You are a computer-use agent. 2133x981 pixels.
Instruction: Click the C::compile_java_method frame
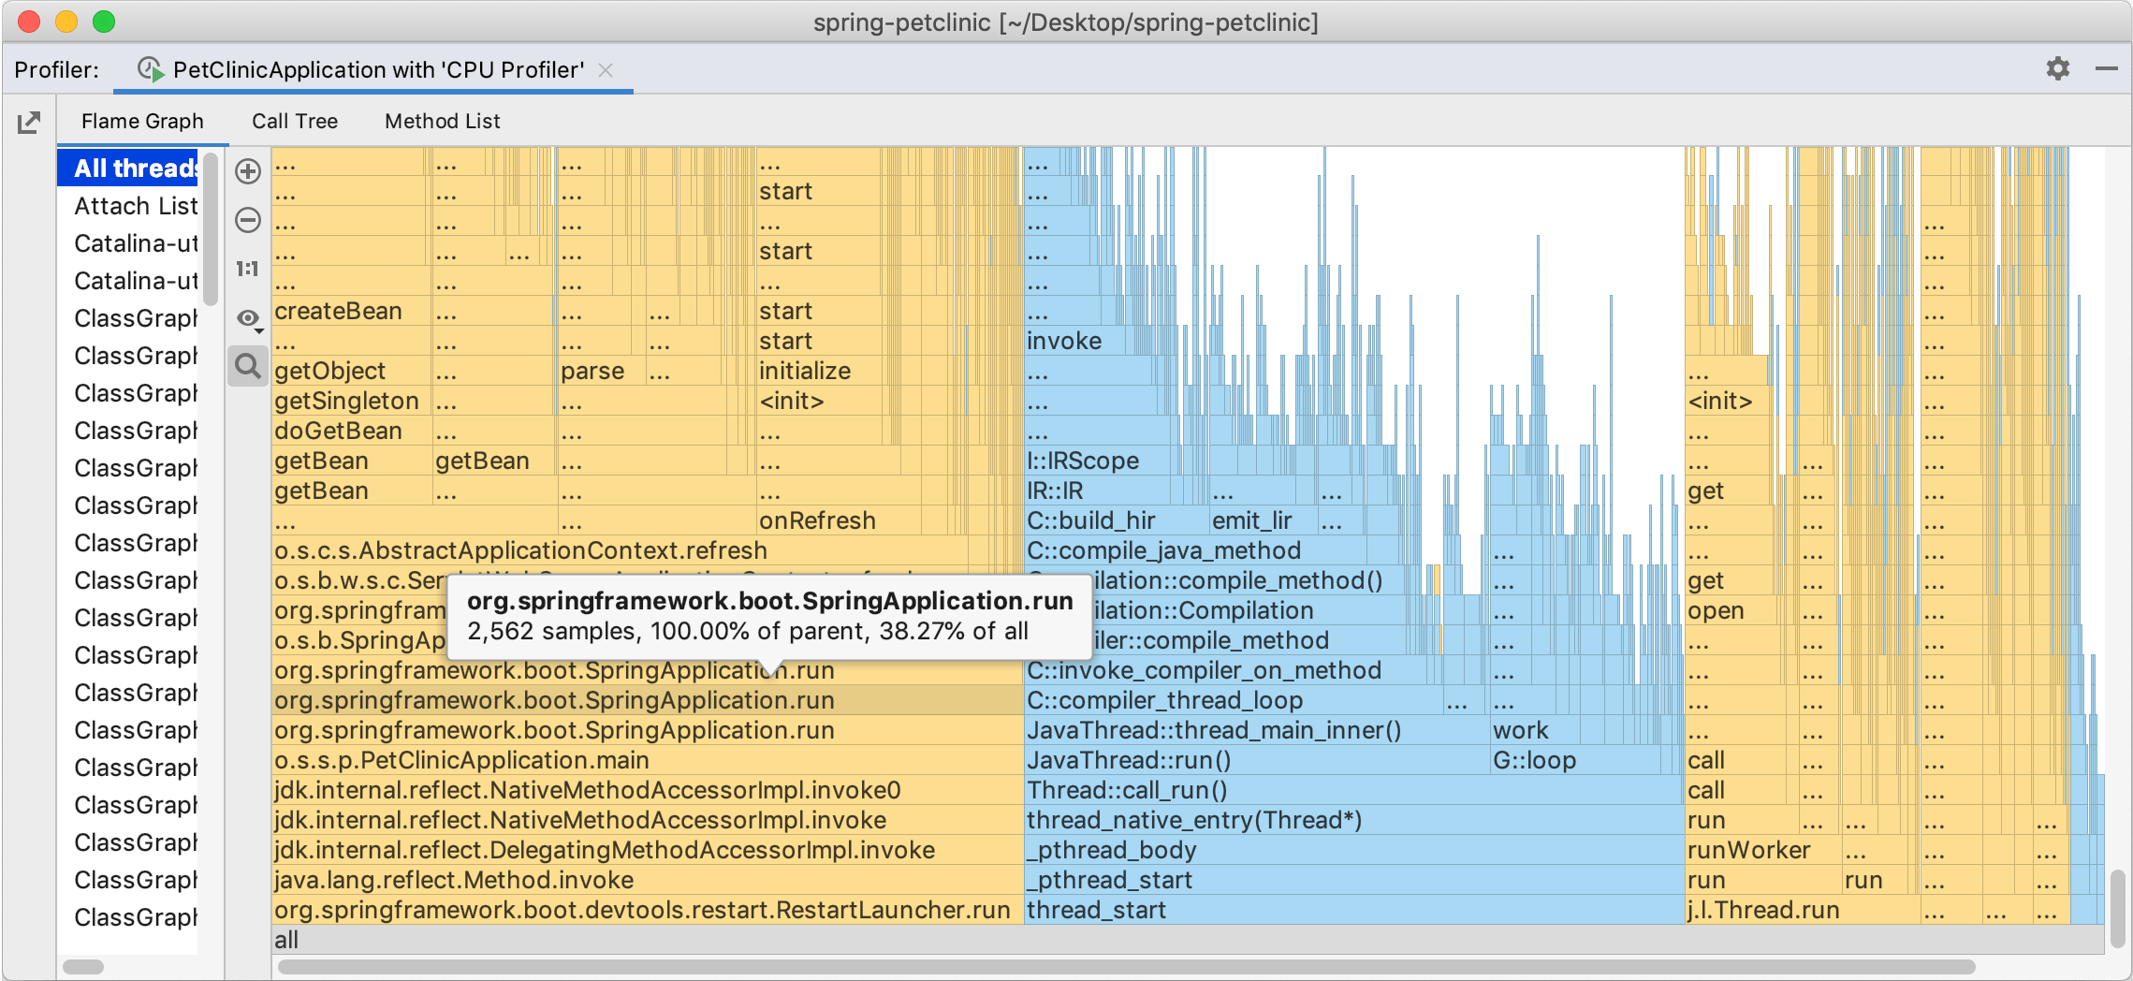coord(1195,550)
